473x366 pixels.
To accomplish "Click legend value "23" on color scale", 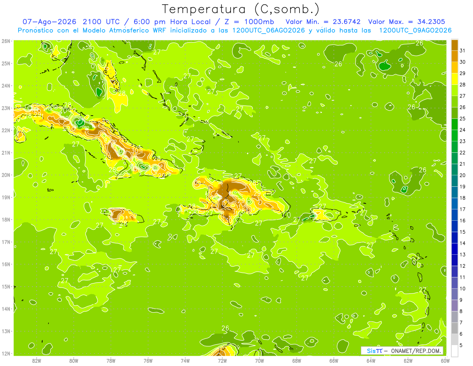I will pos(463,141).
